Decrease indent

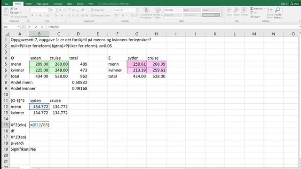pos(83,15)
